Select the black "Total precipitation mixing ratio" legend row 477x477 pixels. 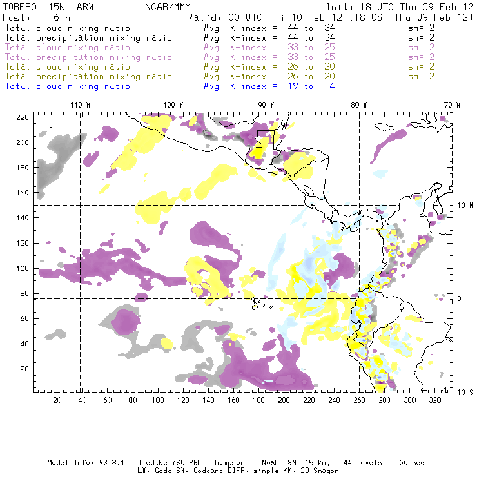coord(219,38)
